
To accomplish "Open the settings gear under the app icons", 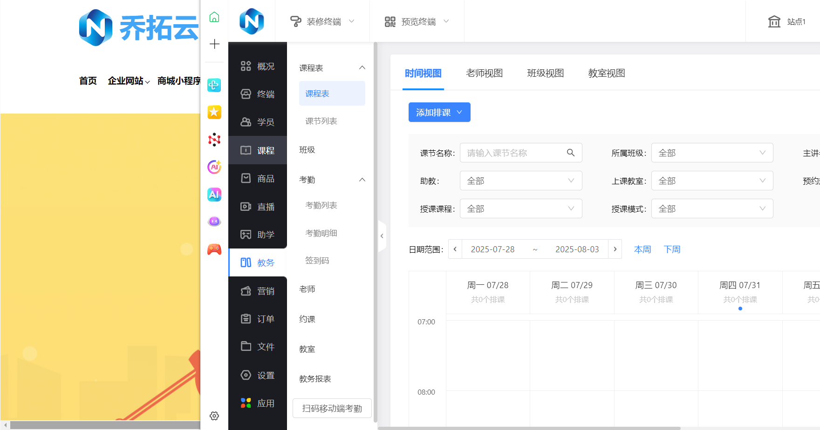I will click(214, 416).
